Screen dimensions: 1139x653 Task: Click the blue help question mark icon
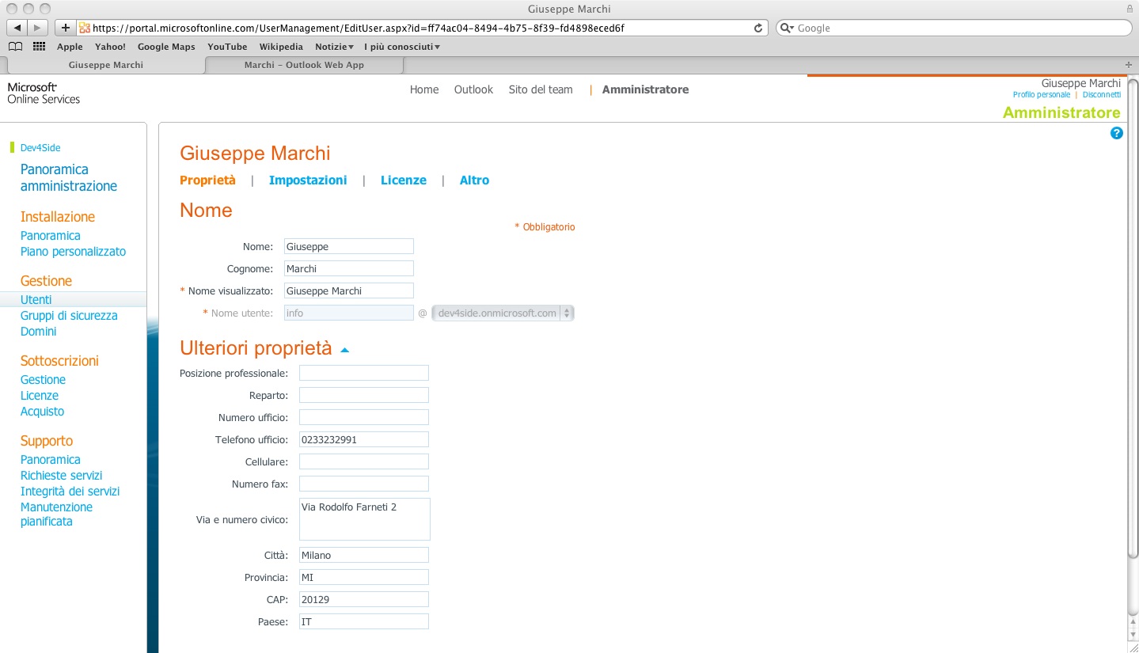(1116, 133)
